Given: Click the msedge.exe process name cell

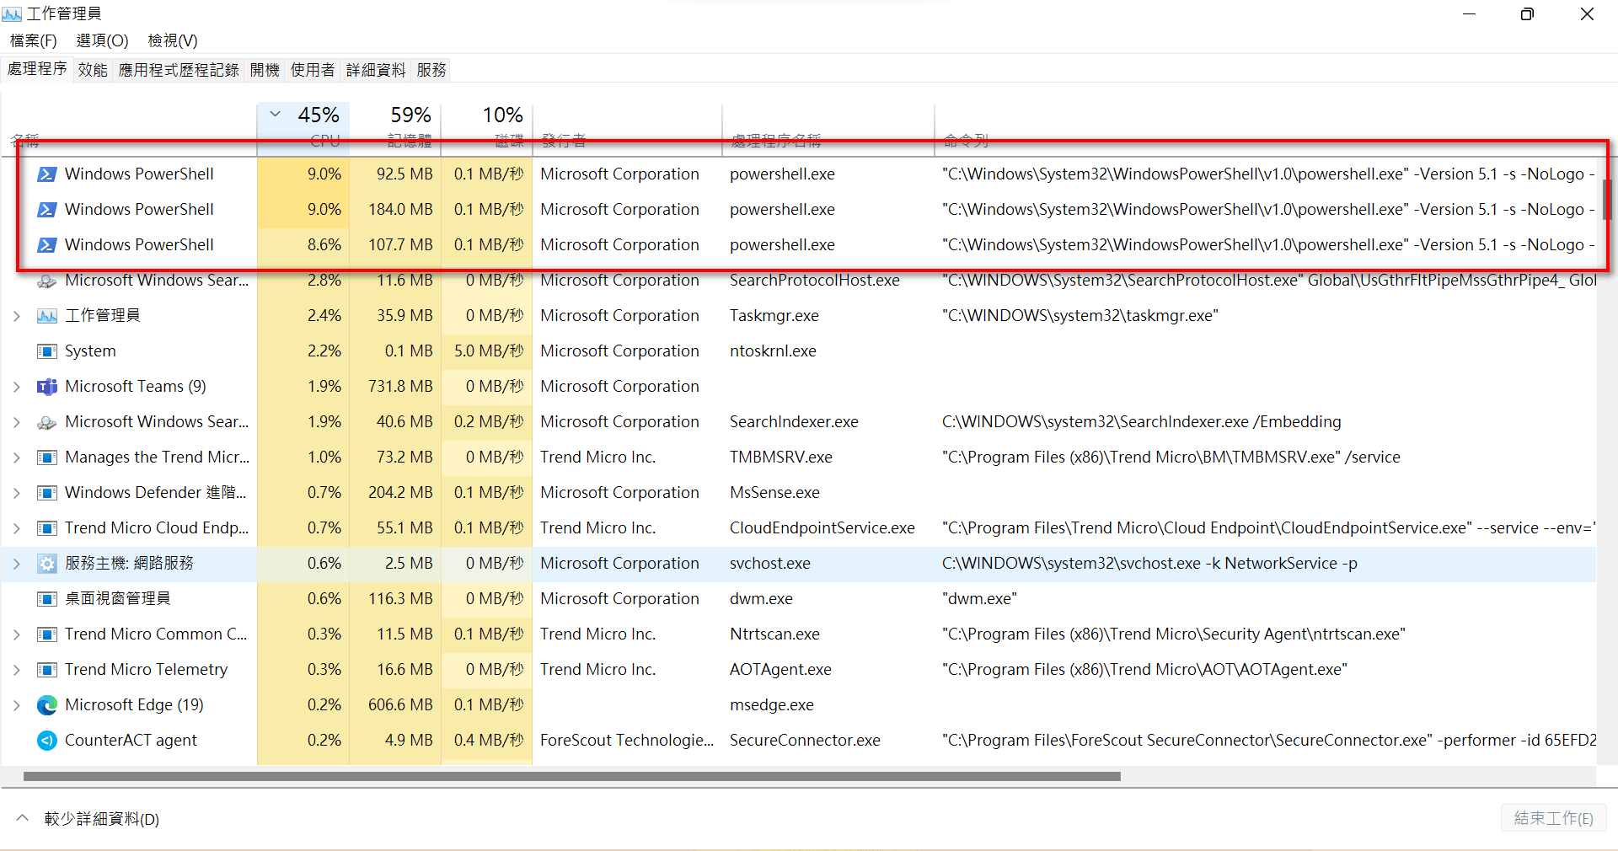Looking at the screenshot, I should [x=772, y=705].
